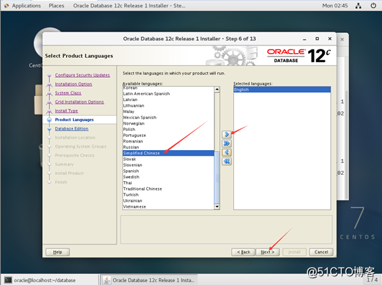Image resolution: width=382 pixels, height=285 pixels.
Task: Click the clock showing Mon 02:45
Action: tap(334, 6)
